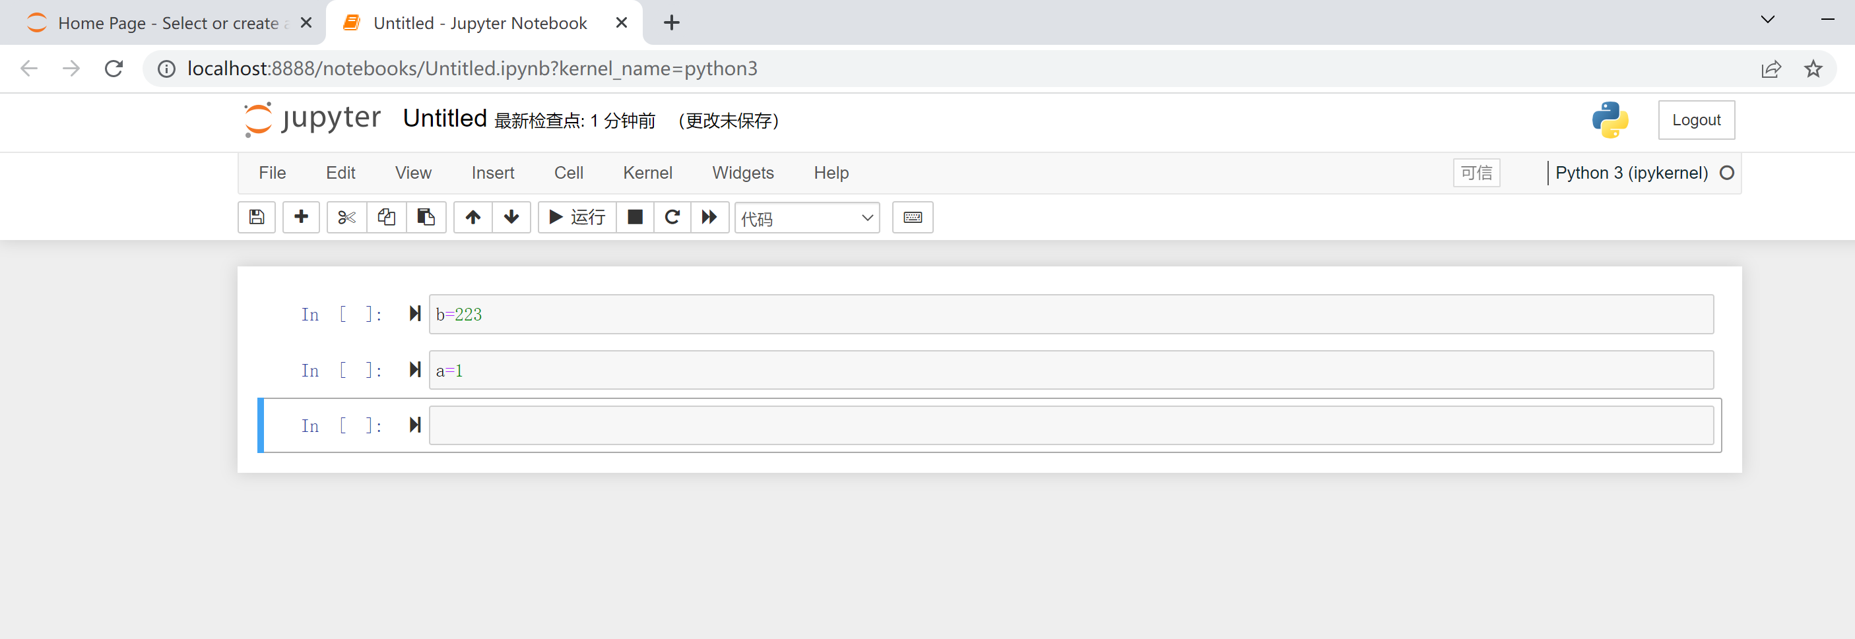
Task: Click the 可信 trusted indicator
Action: [1477, 173]
